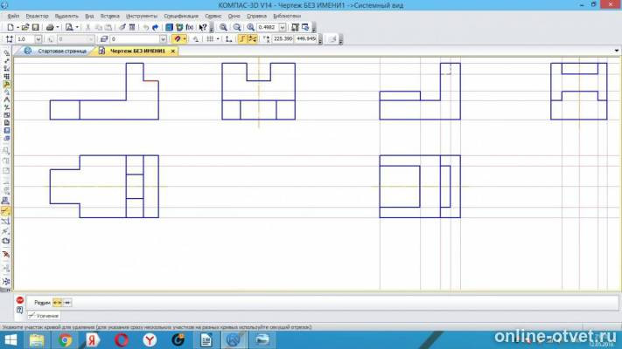The width and height of the screenshot is (622, 349).
Task: Select the highlighted geometry tool in left panel
Action: (6, 85)
